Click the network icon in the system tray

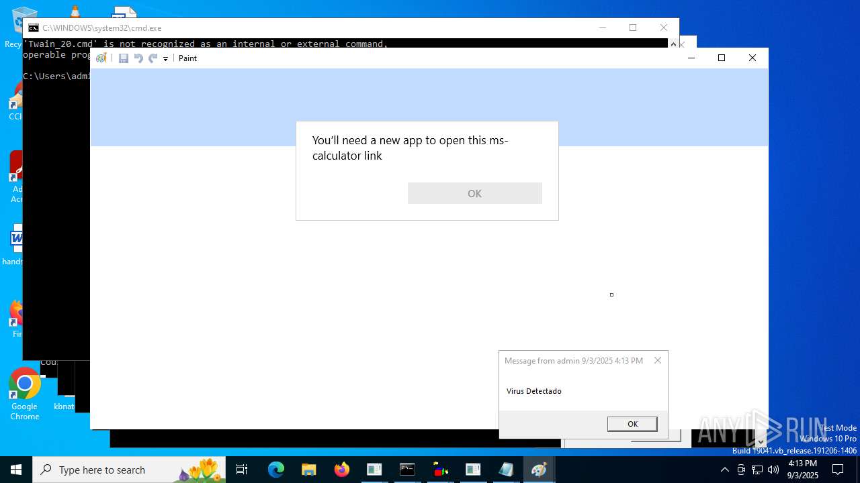757,470
